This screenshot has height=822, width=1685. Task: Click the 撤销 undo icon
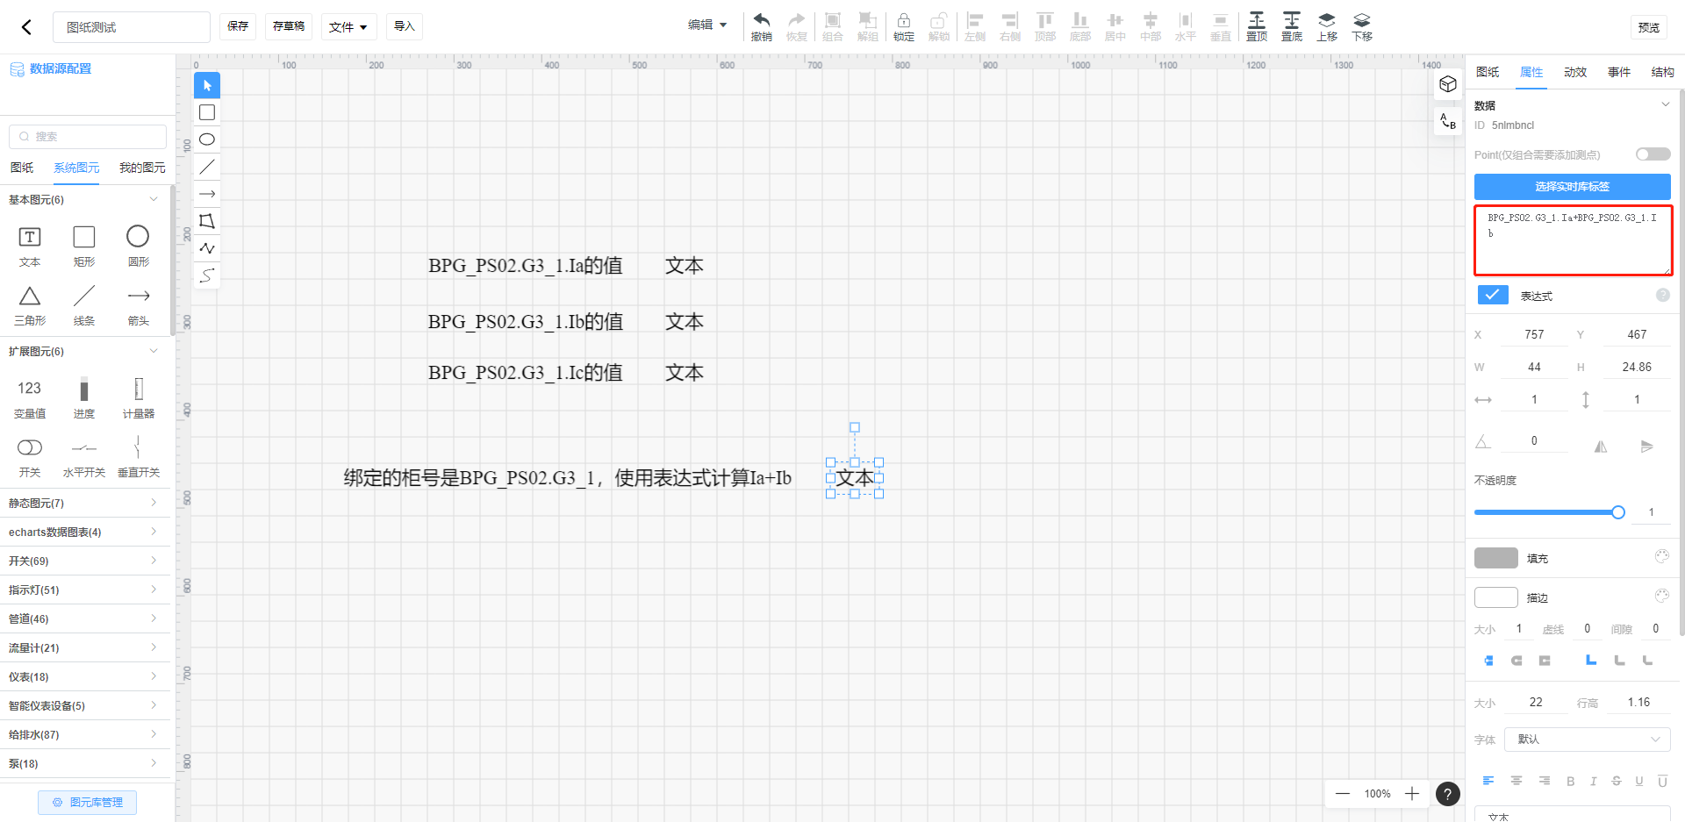(x=762, y=26)
